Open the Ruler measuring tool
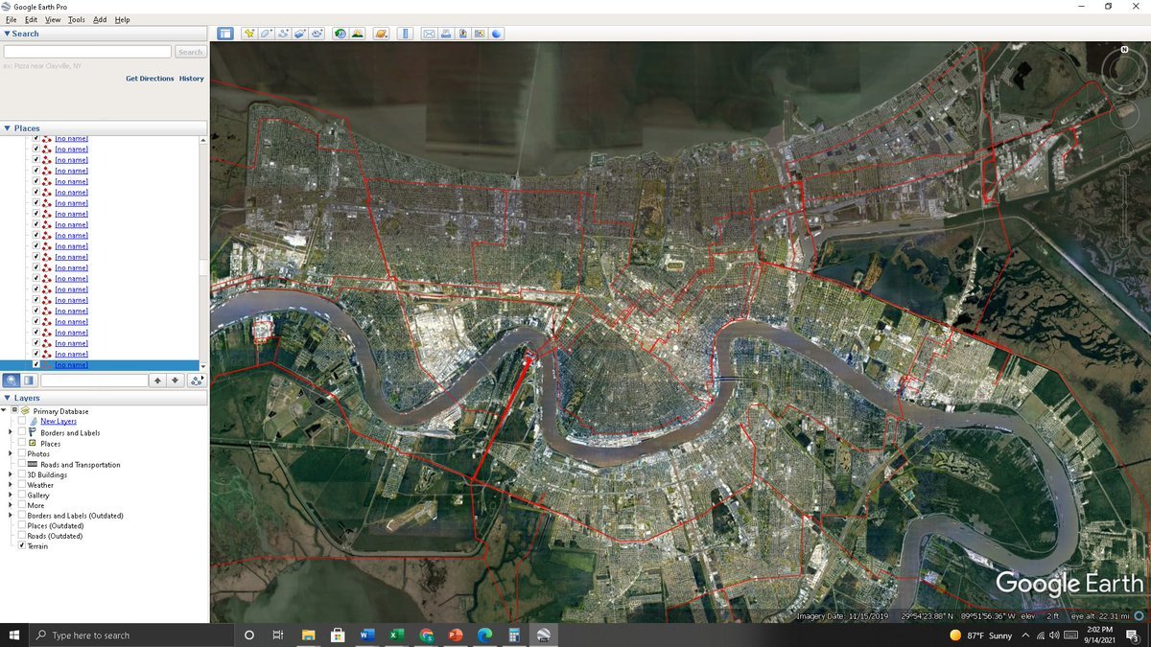The image size is (1151, 647). coord(406,34)
